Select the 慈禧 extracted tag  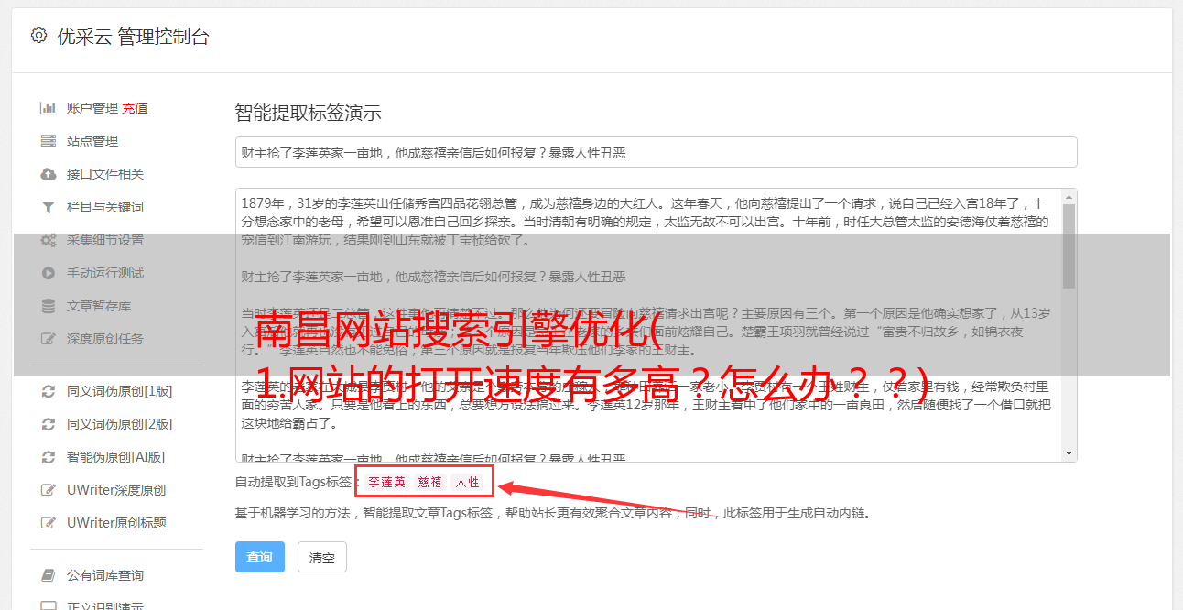click(x=430, y=482)
